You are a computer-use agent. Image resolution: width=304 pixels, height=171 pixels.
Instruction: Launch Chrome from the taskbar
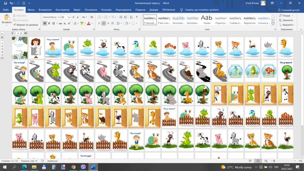[x=73, y=167]
